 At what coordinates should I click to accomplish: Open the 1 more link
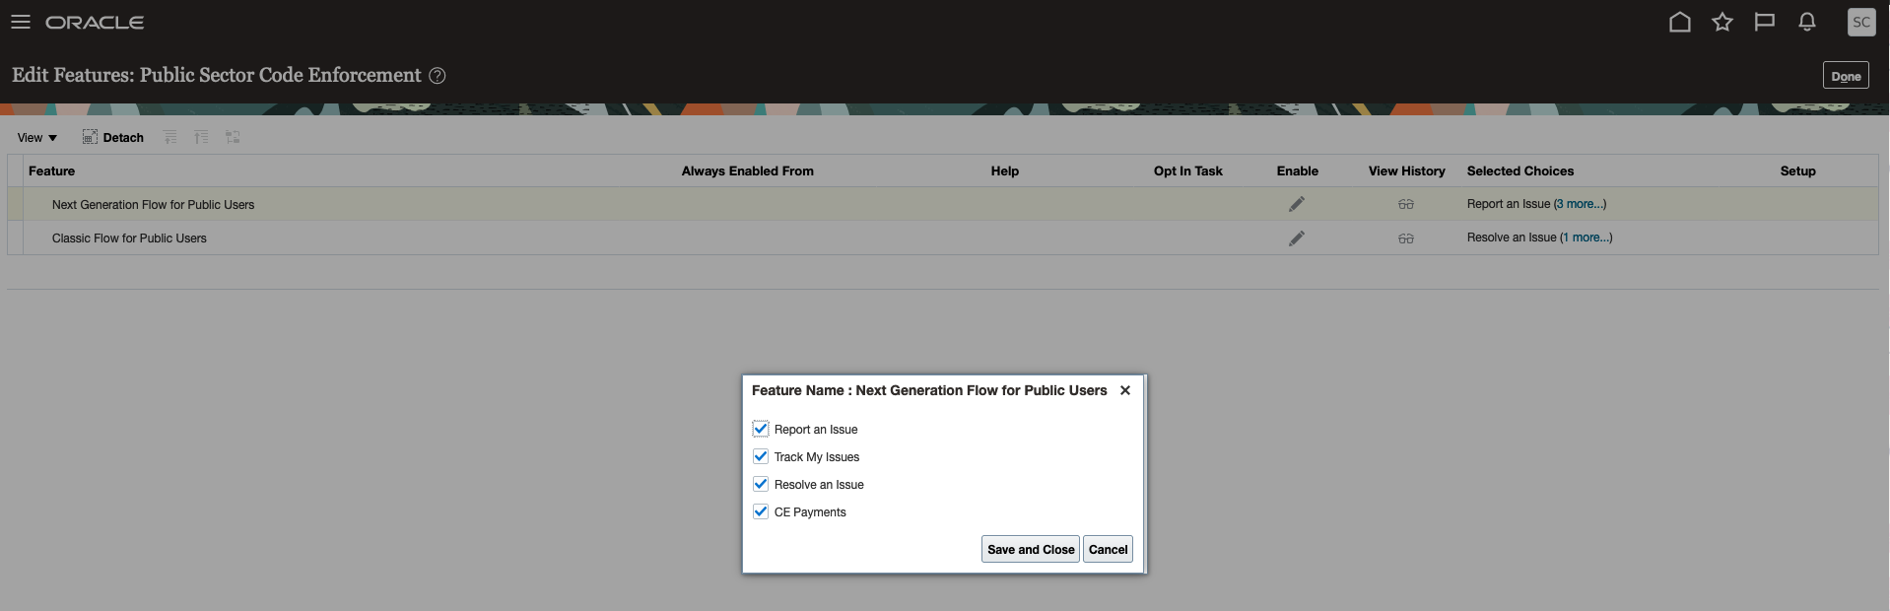click(1586, 238)
